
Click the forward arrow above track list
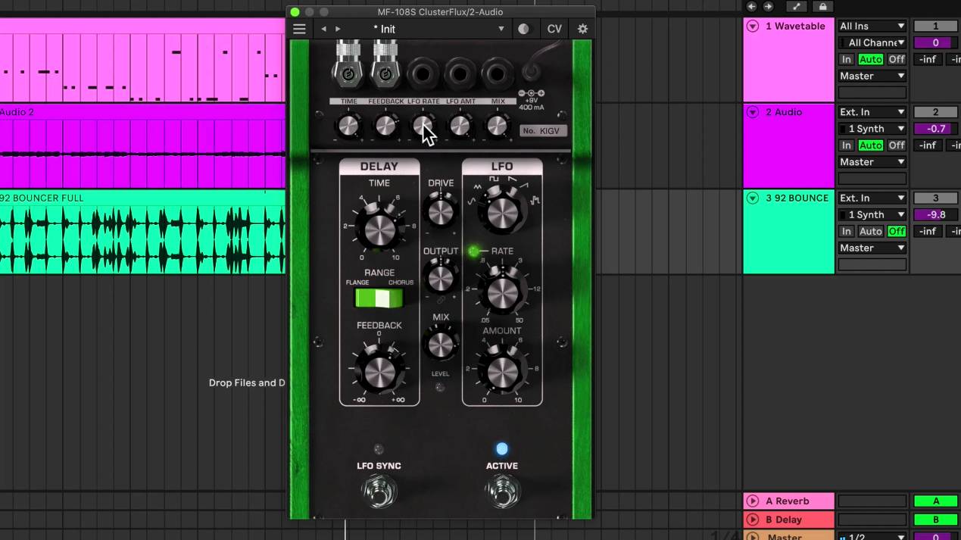(768, 7)
